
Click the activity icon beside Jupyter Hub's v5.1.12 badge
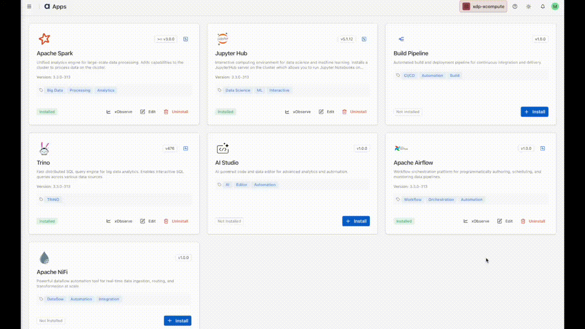point(364,39)
